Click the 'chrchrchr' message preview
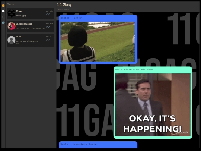 [x=31, y=28]
